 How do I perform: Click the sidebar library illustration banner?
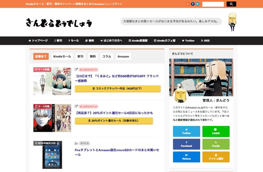click(x=201, y=77)
